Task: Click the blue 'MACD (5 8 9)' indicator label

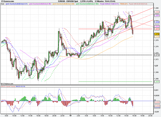Action: point(20,86)
